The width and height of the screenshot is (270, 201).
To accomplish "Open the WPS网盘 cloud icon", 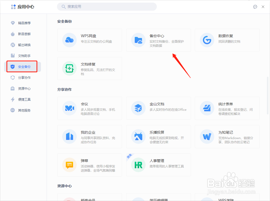I will click(x=69, y=40).
